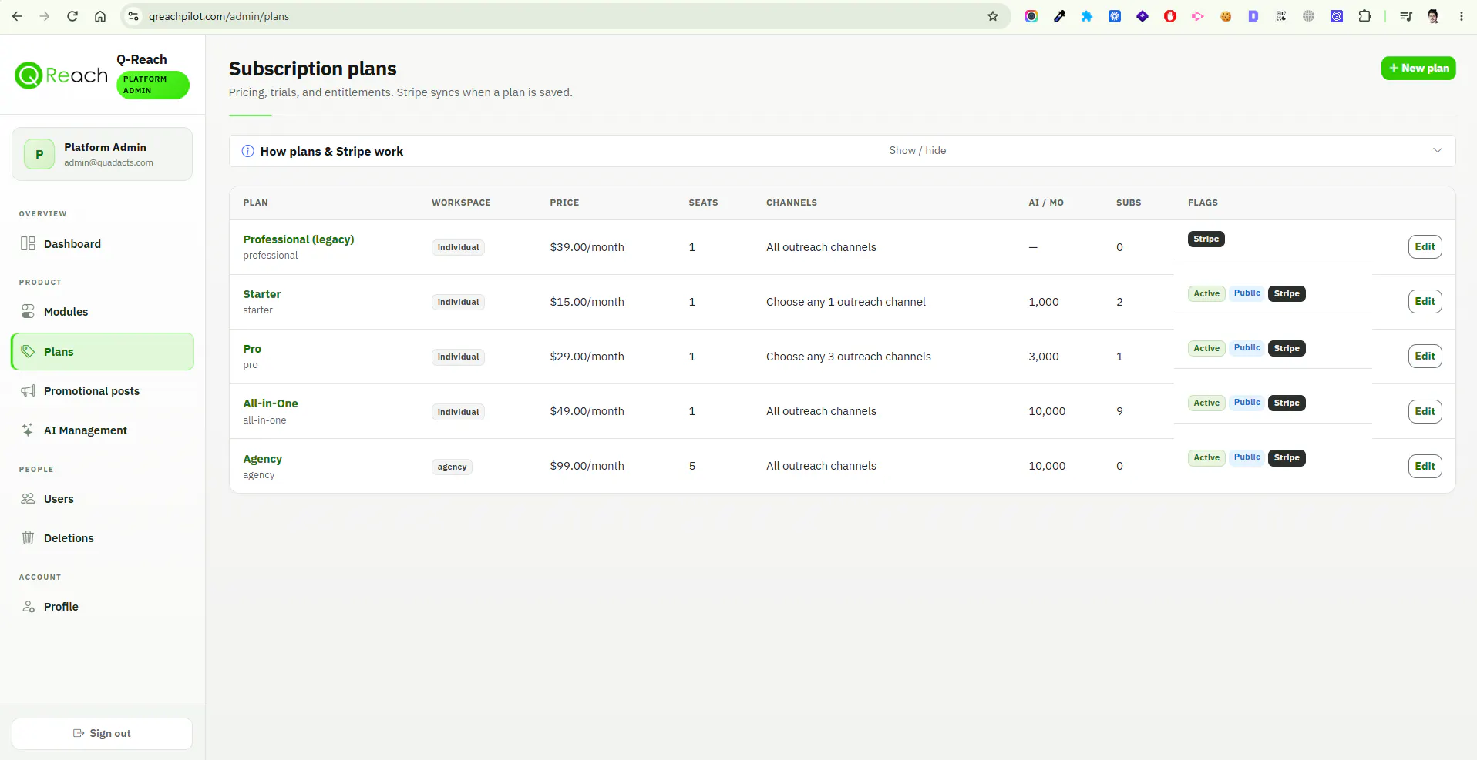The width and height of the screenshot is (1477, 760).
Task: Open Dashboard from the sidebar
Action: (x=103, y=244)
